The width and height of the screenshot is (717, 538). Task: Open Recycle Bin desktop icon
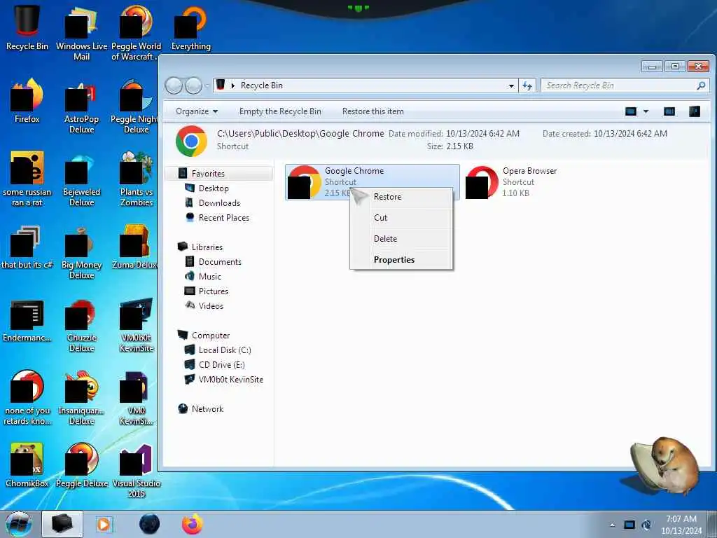click(27, 28)
